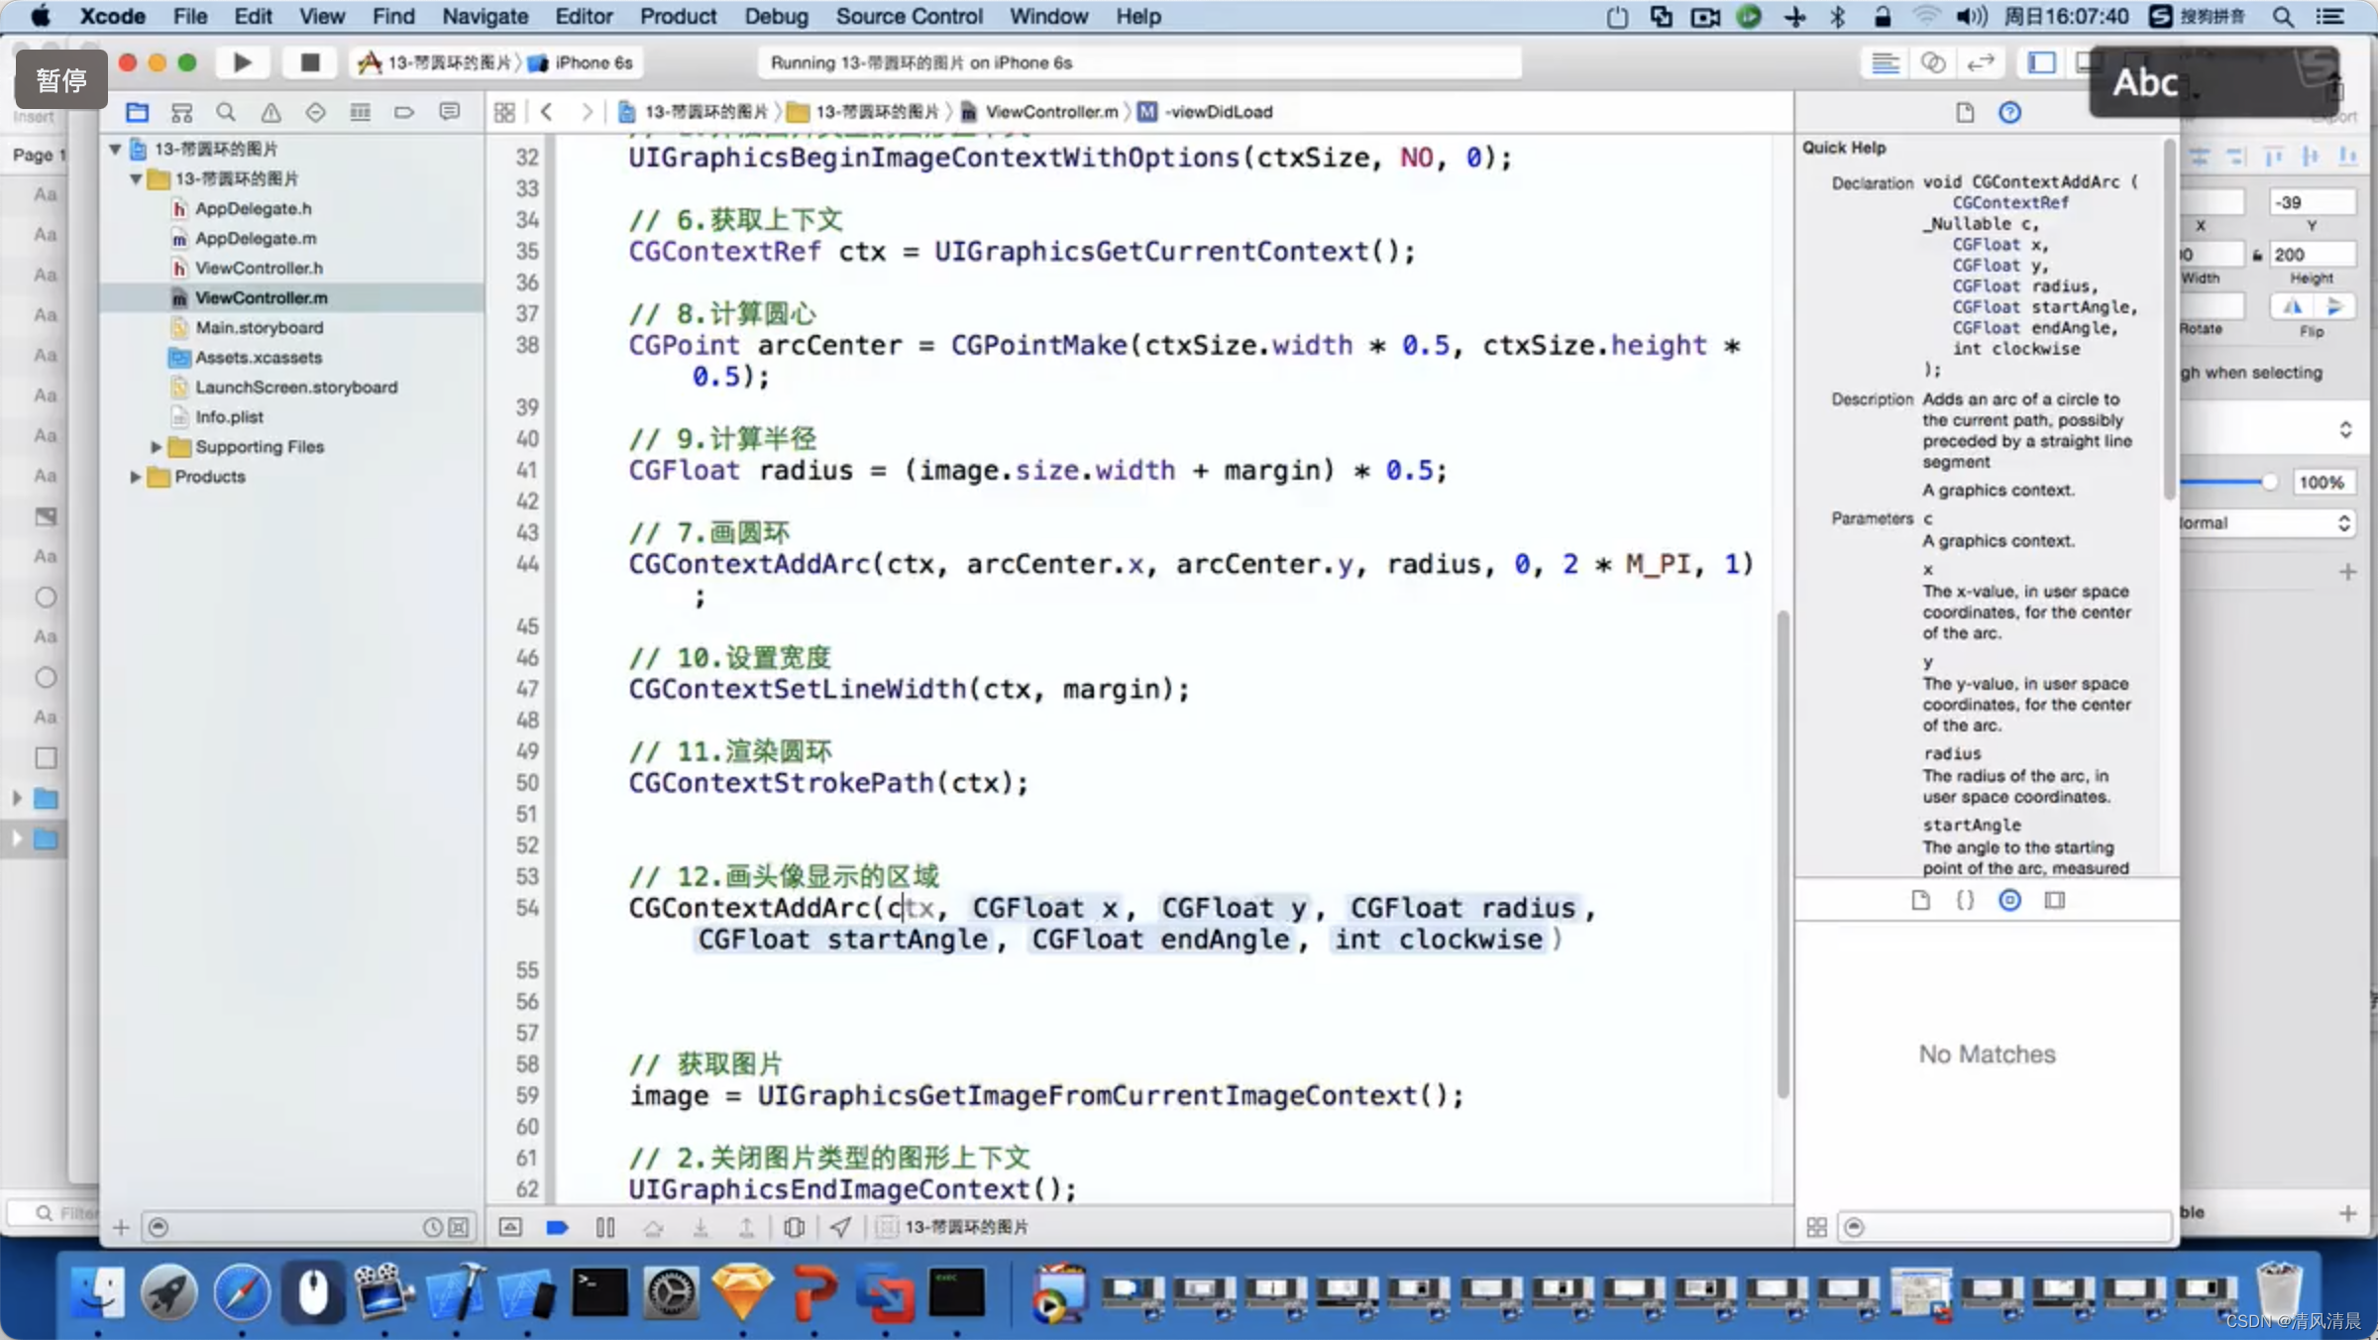Toggle breakpoints activation in debug bar
The image size is (2378, 1340).
[x=557, y=1227]
